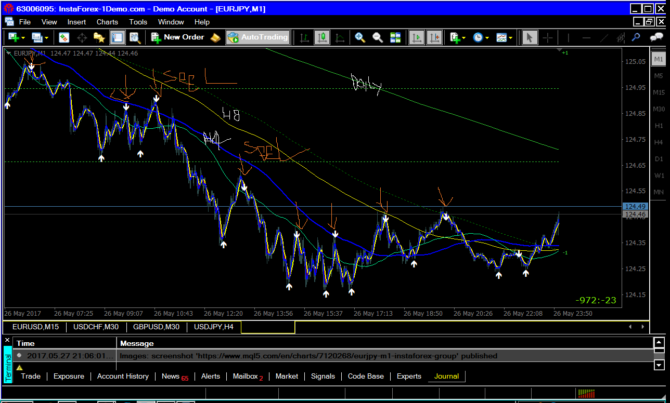
Task: Switch chart to bar chart style
Action: pyautogui.click(x=304, y=37)
